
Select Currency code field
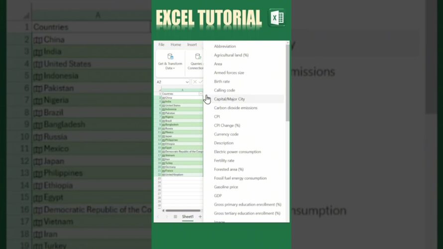[226, 134]
